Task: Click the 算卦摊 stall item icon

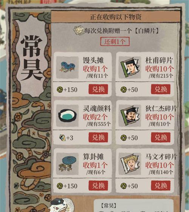Action: pyautogui.click(x=67, y=164)
